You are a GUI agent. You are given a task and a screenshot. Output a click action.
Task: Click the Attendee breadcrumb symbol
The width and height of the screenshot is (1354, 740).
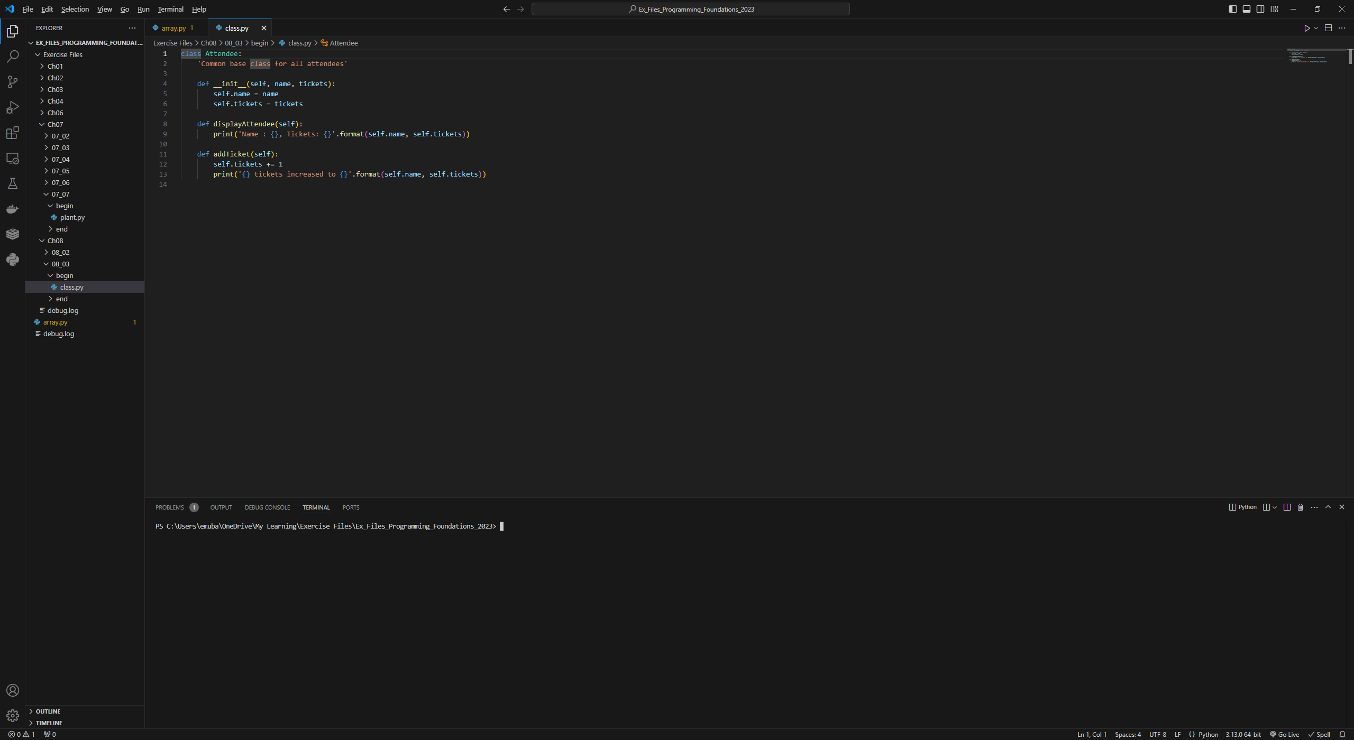pos(339,43)
